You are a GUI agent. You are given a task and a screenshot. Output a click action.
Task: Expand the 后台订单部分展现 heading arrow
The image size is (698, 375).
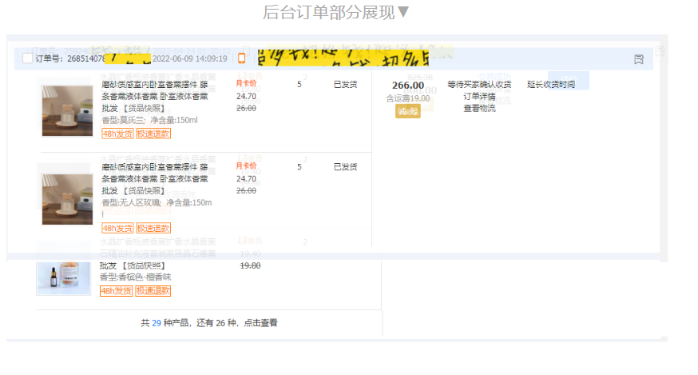tap(403, 12)
